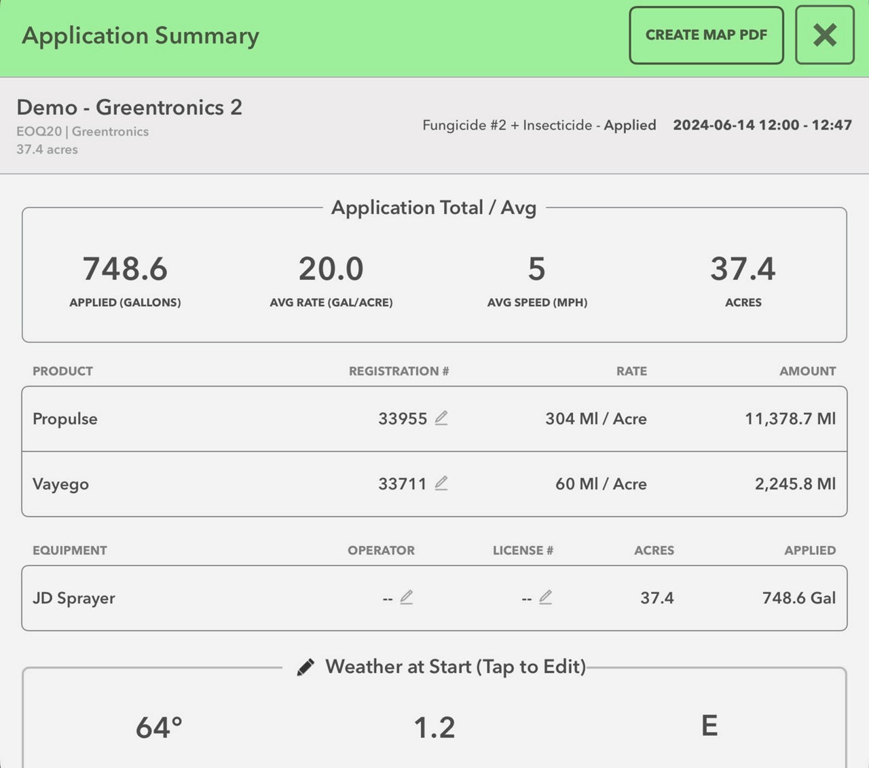Click the 304 Ml / Acre rate
Viewport: 869px width, 768px height.
click(596, 418)
